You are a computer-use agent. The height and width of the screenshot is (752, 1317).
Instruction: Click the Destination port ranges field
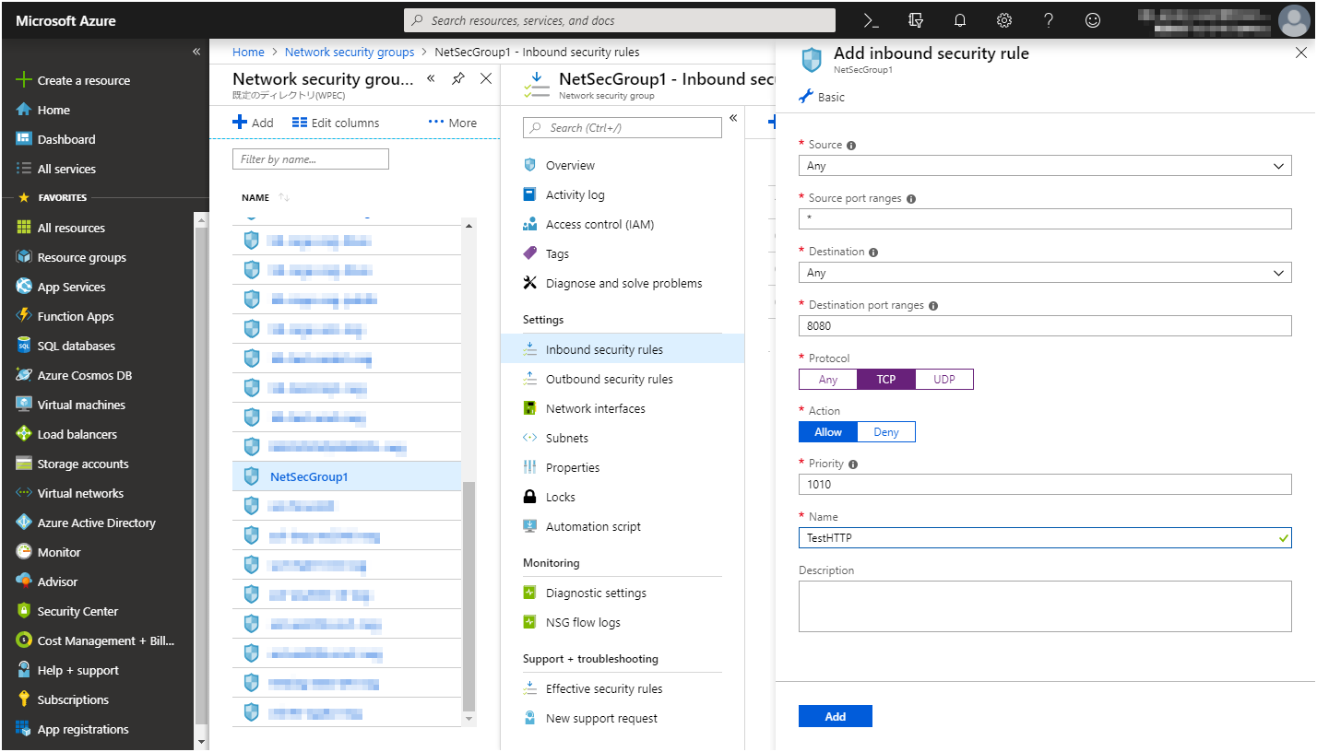pos(1044,326)
